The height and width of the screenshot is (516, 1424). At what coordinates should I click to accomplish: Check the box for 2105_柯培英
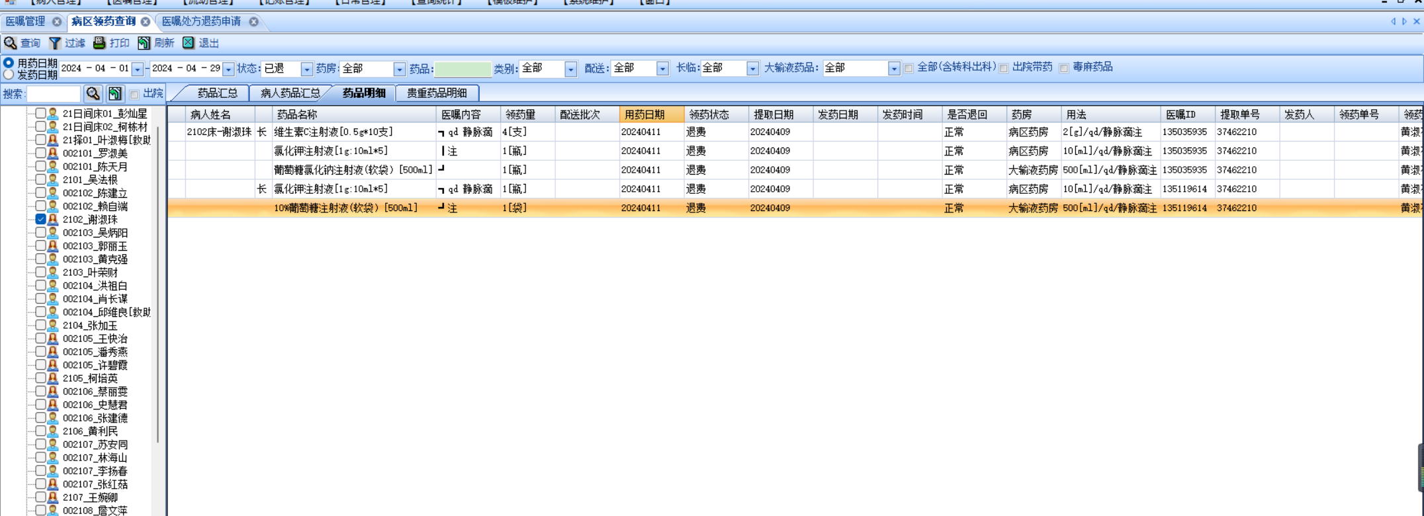coord(41,378)
